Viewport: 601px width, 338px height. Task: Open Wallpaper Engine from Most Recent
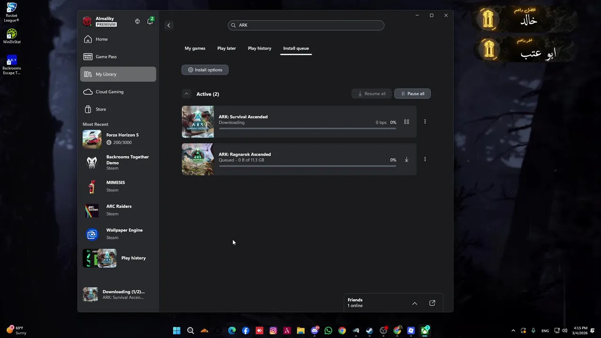(x=118, y=234)
